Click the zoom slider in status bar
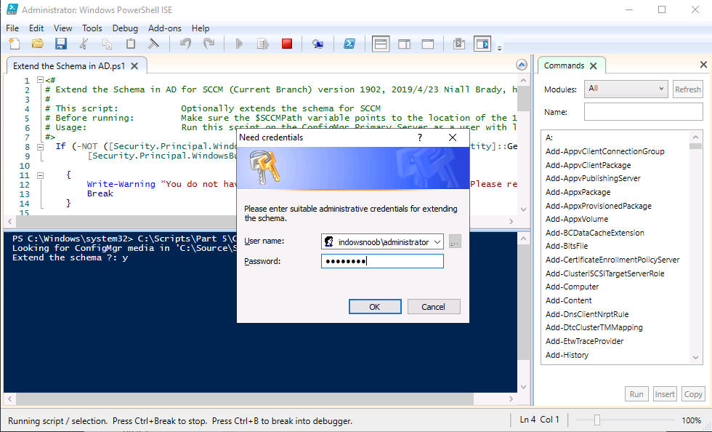The height and width of the screenshot is (432, 712). click(597, 420)
